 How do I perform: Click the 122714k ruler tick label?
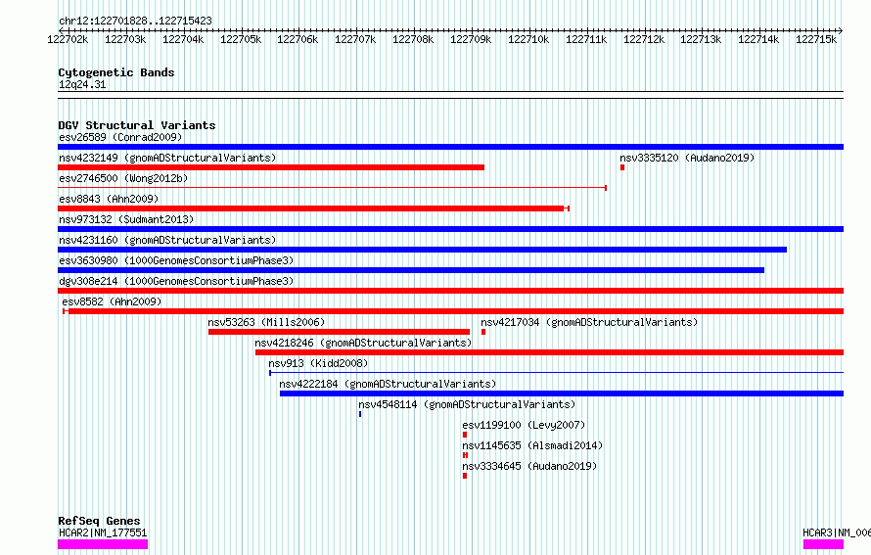(758, 39)
